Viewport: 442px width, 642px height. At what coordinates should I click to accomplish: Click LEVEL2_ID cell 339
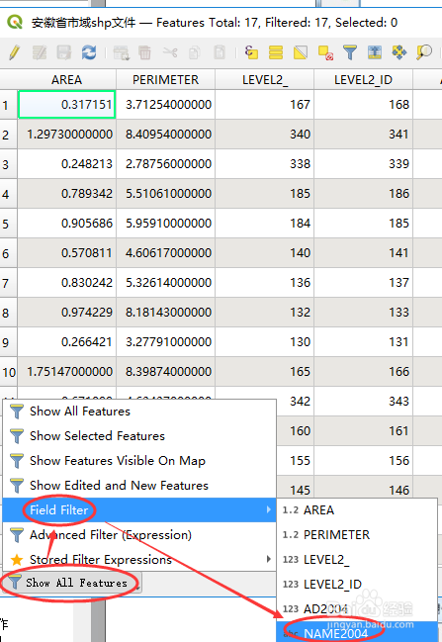364,164
